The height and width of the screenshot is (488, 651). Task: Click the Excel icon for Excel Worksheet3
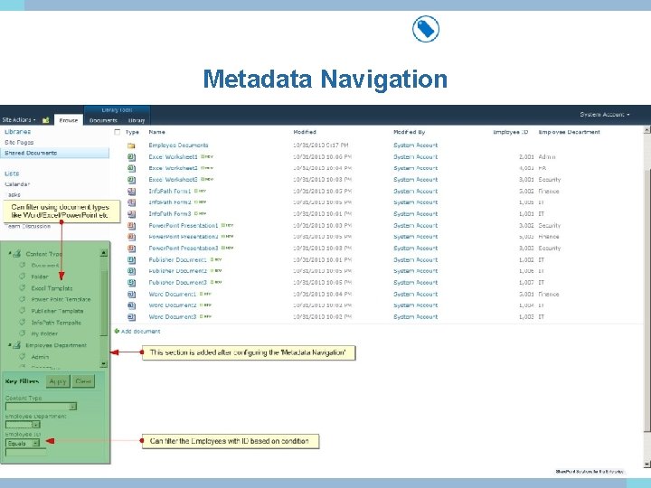click(x=132, y=180)
